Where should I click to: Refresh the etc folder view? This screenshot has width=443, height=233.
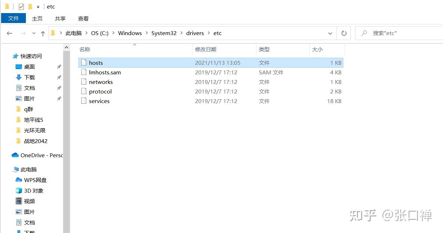click(x=344, y=33)
